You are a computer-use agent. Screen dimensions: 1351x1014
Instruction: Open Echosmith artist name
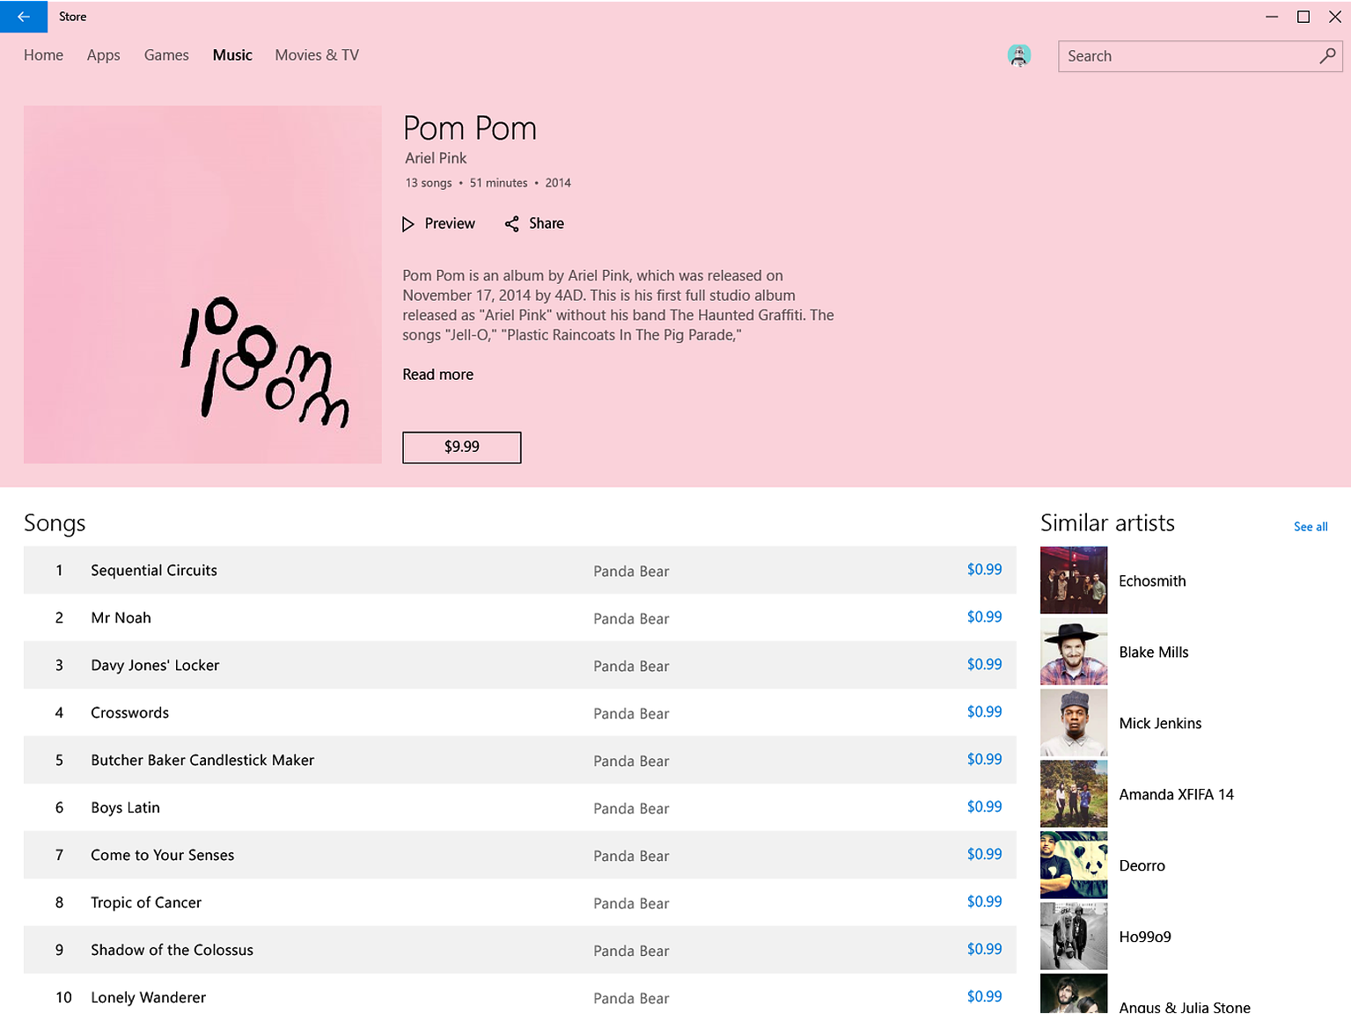1152,581
